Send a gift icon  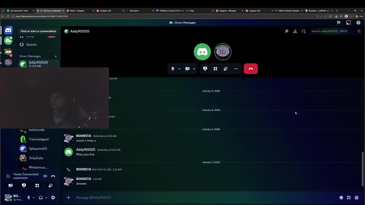click(x=356, y=198)
